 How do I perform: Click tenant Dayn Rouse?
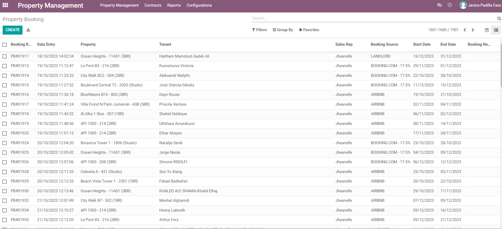pyautogui.click(x=170, y=95)
